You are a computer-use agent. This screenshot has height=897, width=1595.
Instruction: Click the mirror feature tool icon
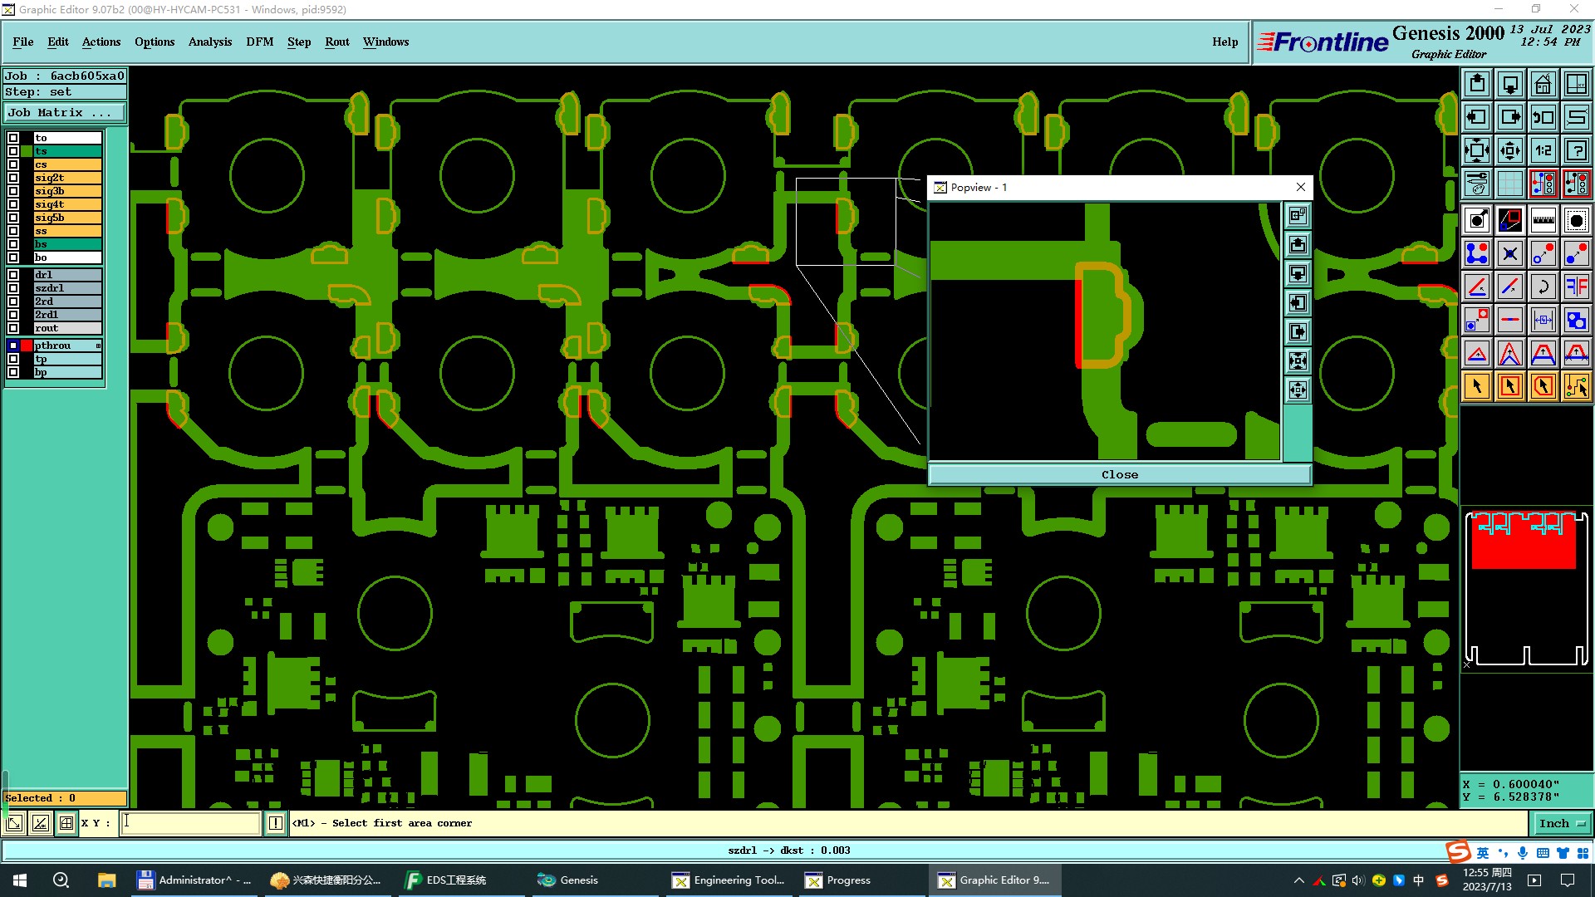(1576, 287)
